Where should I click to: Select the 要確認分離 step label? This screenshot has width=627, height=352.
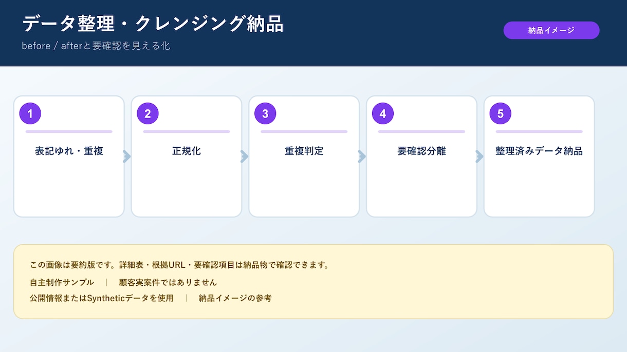[421, 151]
